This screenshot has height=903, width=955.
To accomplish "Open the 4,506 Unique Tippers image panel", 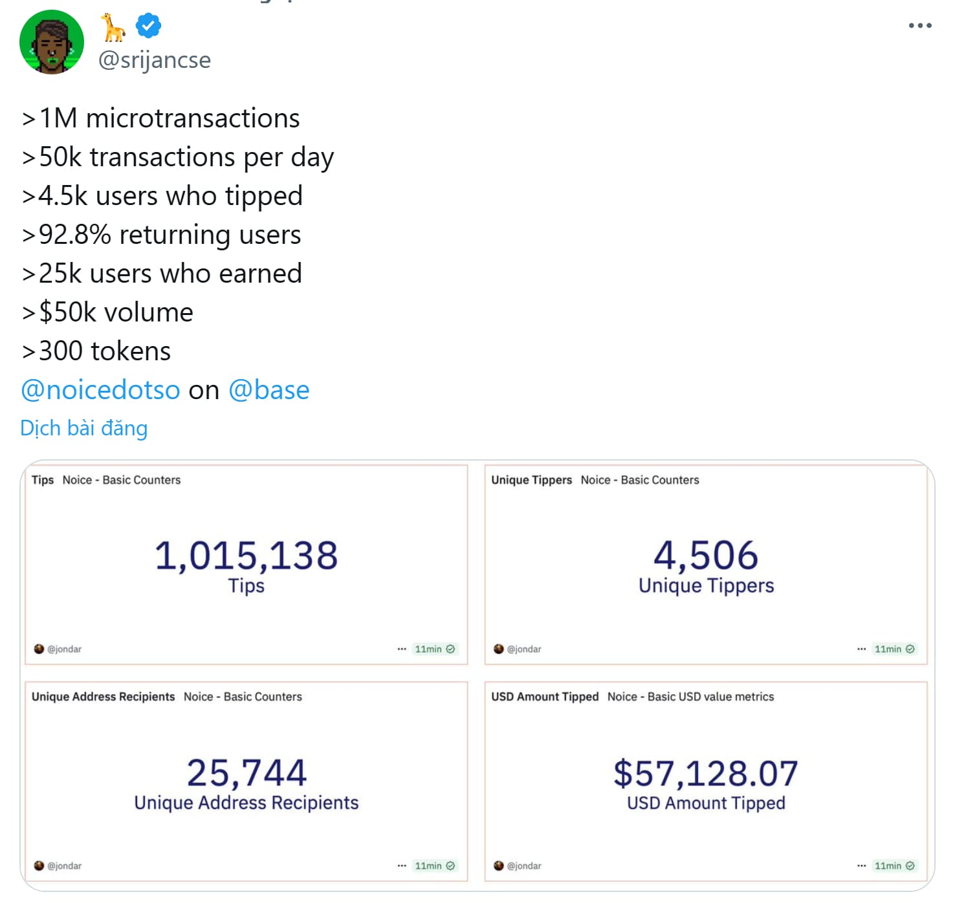I will tap(705, 564).
